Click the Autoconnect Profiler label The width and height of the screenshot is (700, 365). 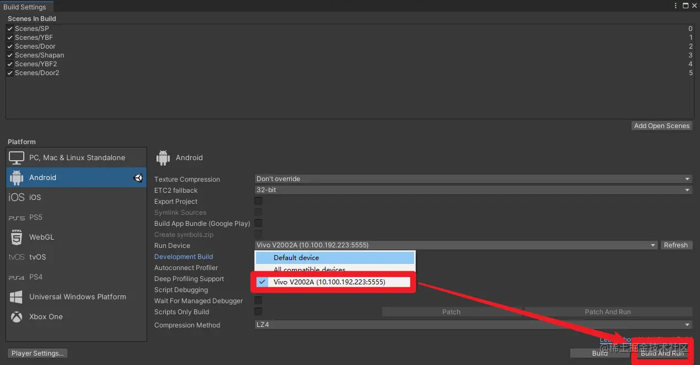(186, 268)
